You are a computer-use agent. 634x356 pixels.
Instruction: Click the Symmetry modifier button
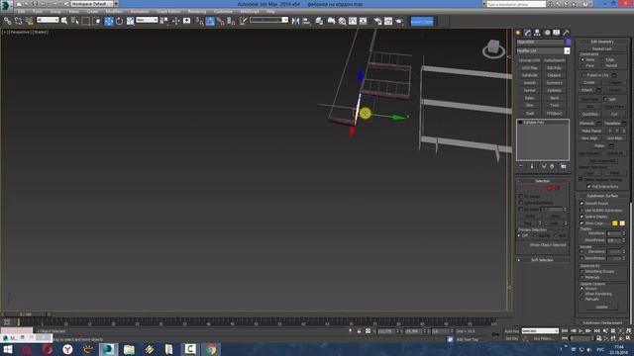[555, 83]
